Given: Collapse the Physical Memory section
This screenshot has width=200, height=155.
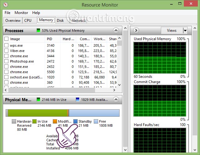Looking at the screenshot, I should 116,100.
